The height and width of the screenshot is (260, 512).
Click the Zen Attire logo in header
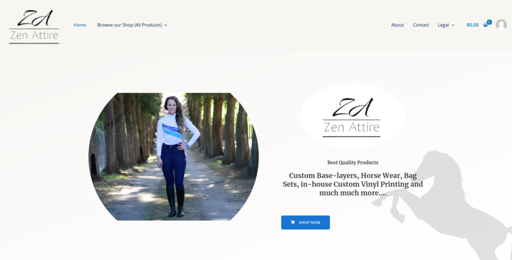(x=34, y=26)
